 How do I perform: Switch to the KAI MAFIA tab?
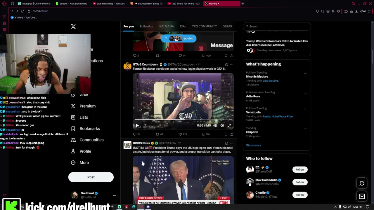click(x=167, y=26)
